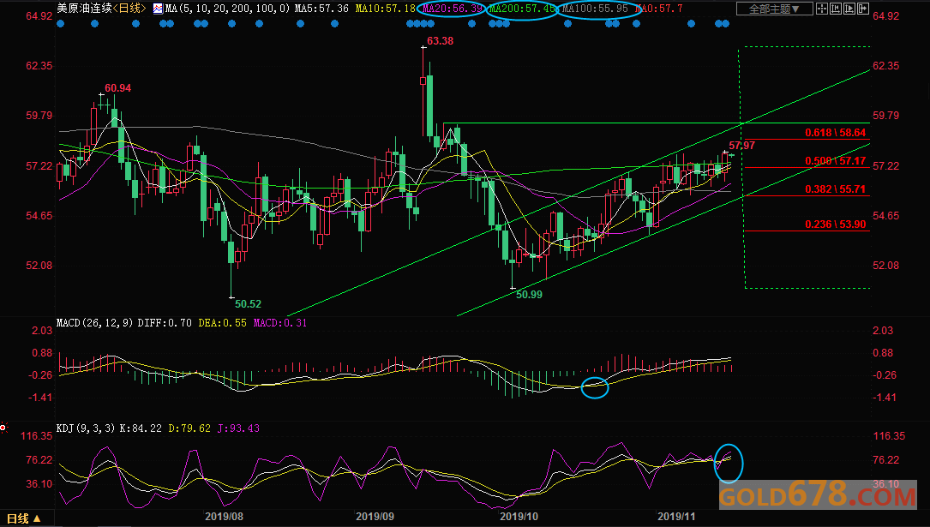Click the K:84.22 value
Image resolution: width=930 pixels, height=527 pixels.
coord(140,428)
